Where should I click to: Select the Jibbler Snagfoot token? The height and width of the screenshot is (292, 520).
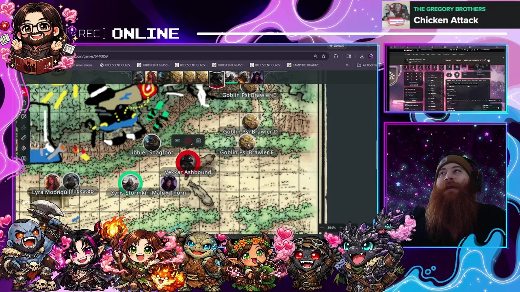152,142
